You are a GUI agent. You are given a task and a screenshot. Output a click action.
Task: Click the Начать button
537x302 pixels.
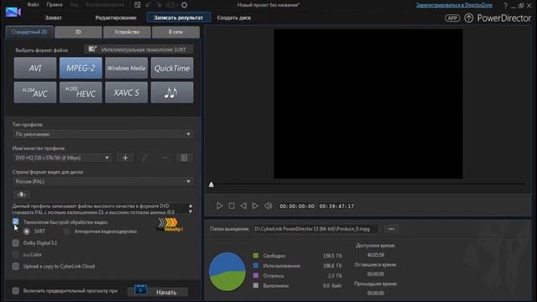point(158,292)
